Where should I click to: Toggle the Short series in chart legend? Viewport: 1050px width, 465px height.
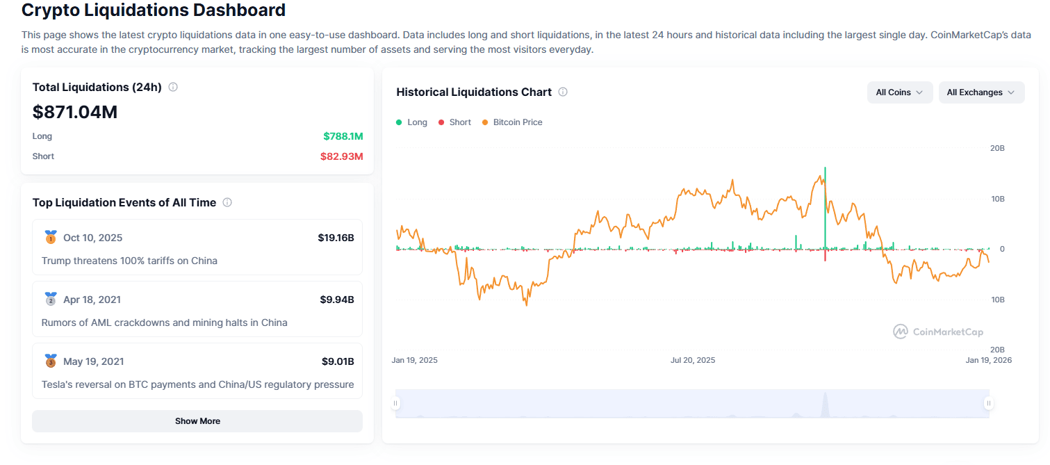tap(454, 122)
